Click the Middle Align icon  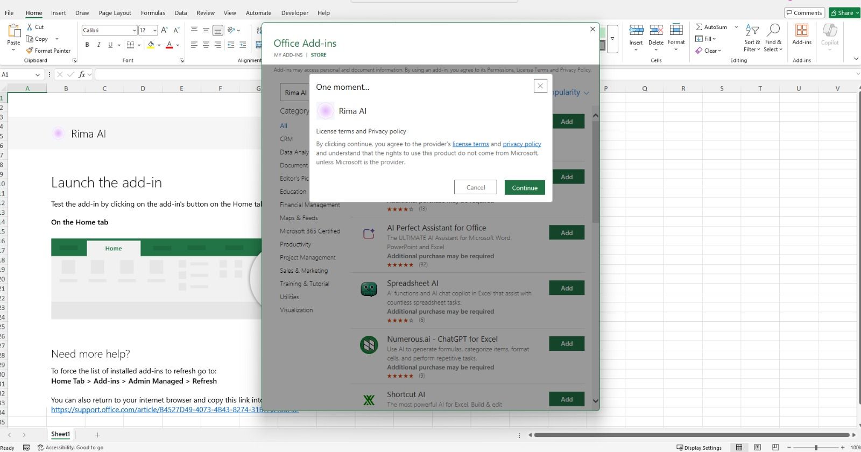206,30
